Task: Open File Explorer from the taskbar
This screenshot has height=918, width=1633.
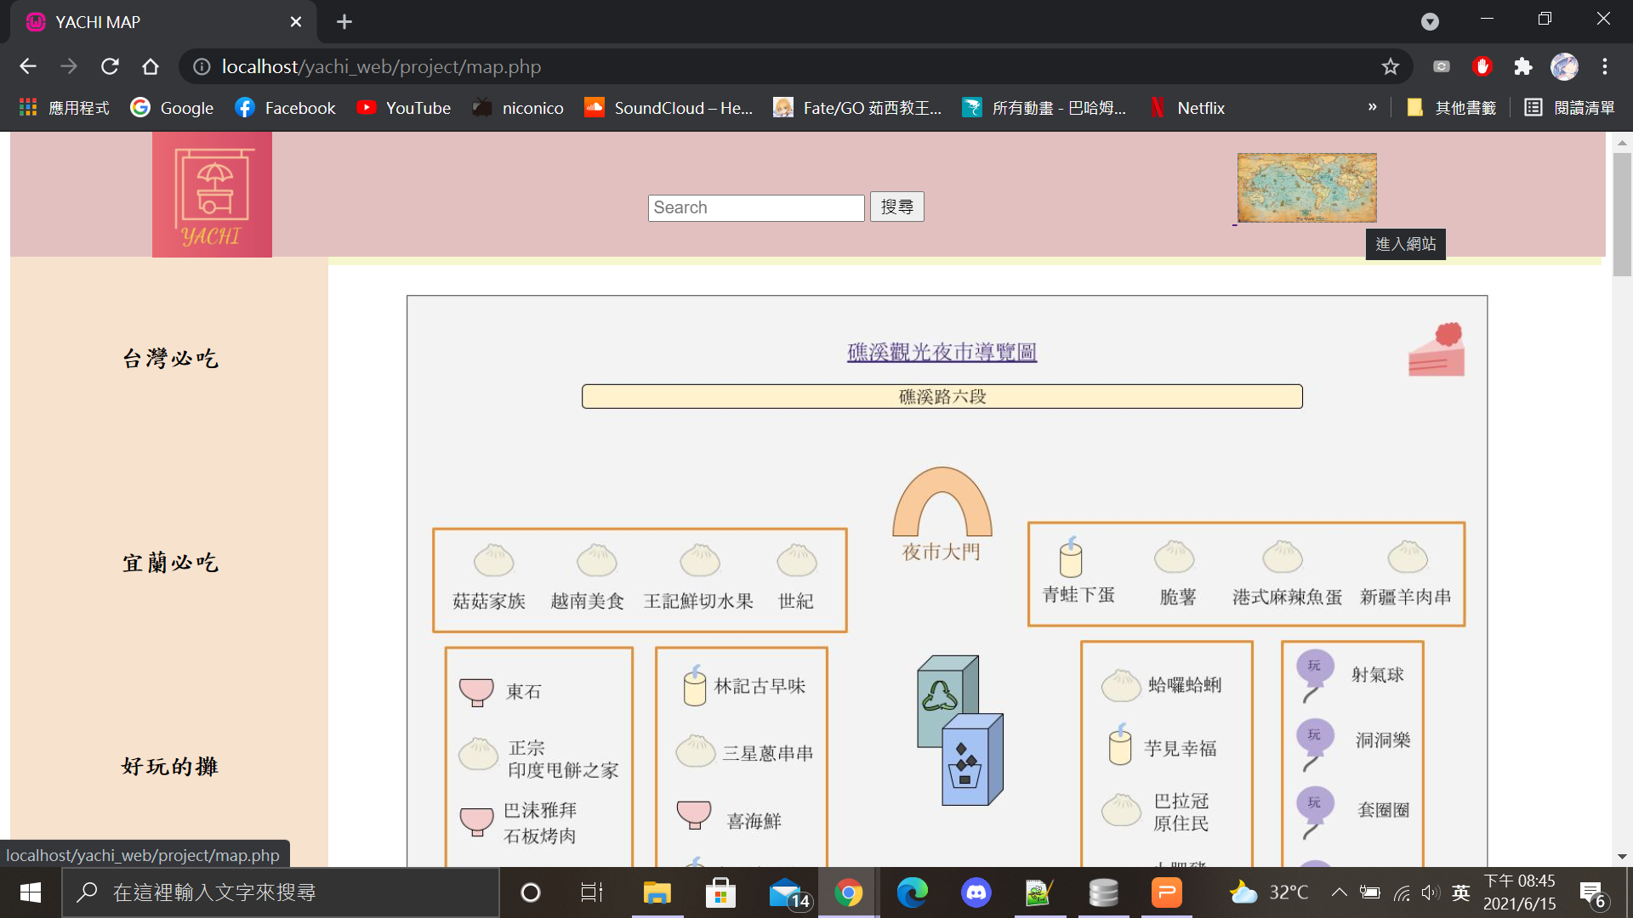Action: pos(657,892)
